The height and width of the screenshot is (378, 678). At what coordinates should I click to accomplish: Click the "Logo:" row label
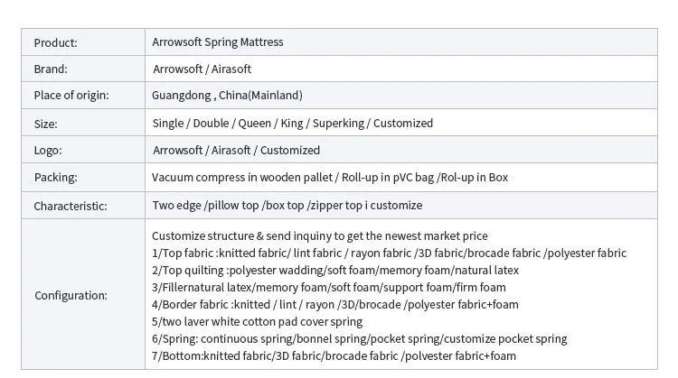point(48,151)
